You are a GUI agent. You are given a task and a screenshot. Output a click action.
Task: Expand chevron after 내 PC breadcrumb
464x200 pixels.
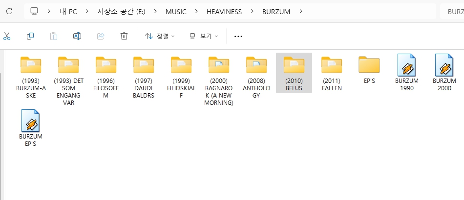(87, 12)
